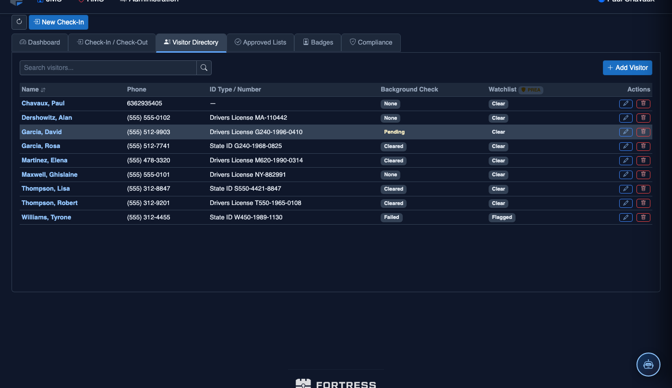
Task: Open the Check-In / Check-Out tab
Action: 112,42
